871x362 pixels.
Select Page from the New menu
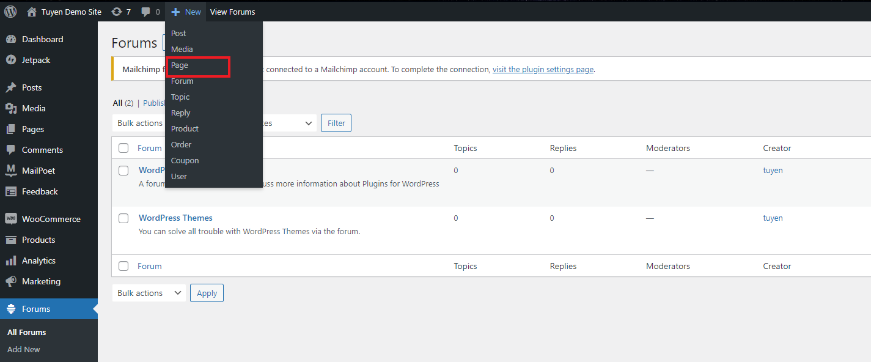point(180,65)
